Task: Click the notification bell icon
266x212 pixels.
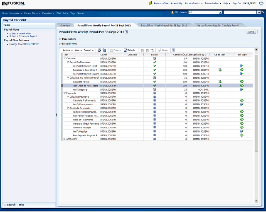Action: 172,12
